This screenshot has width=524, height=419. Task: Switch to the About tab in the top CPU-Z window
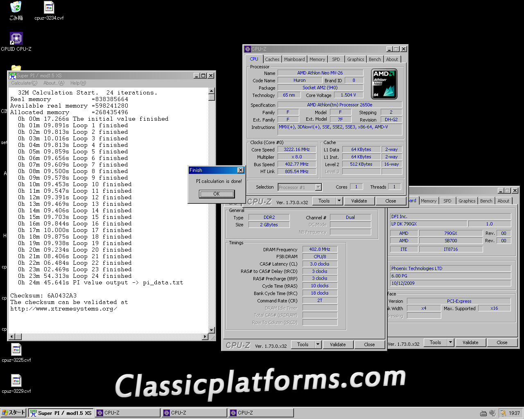[392, 59]
